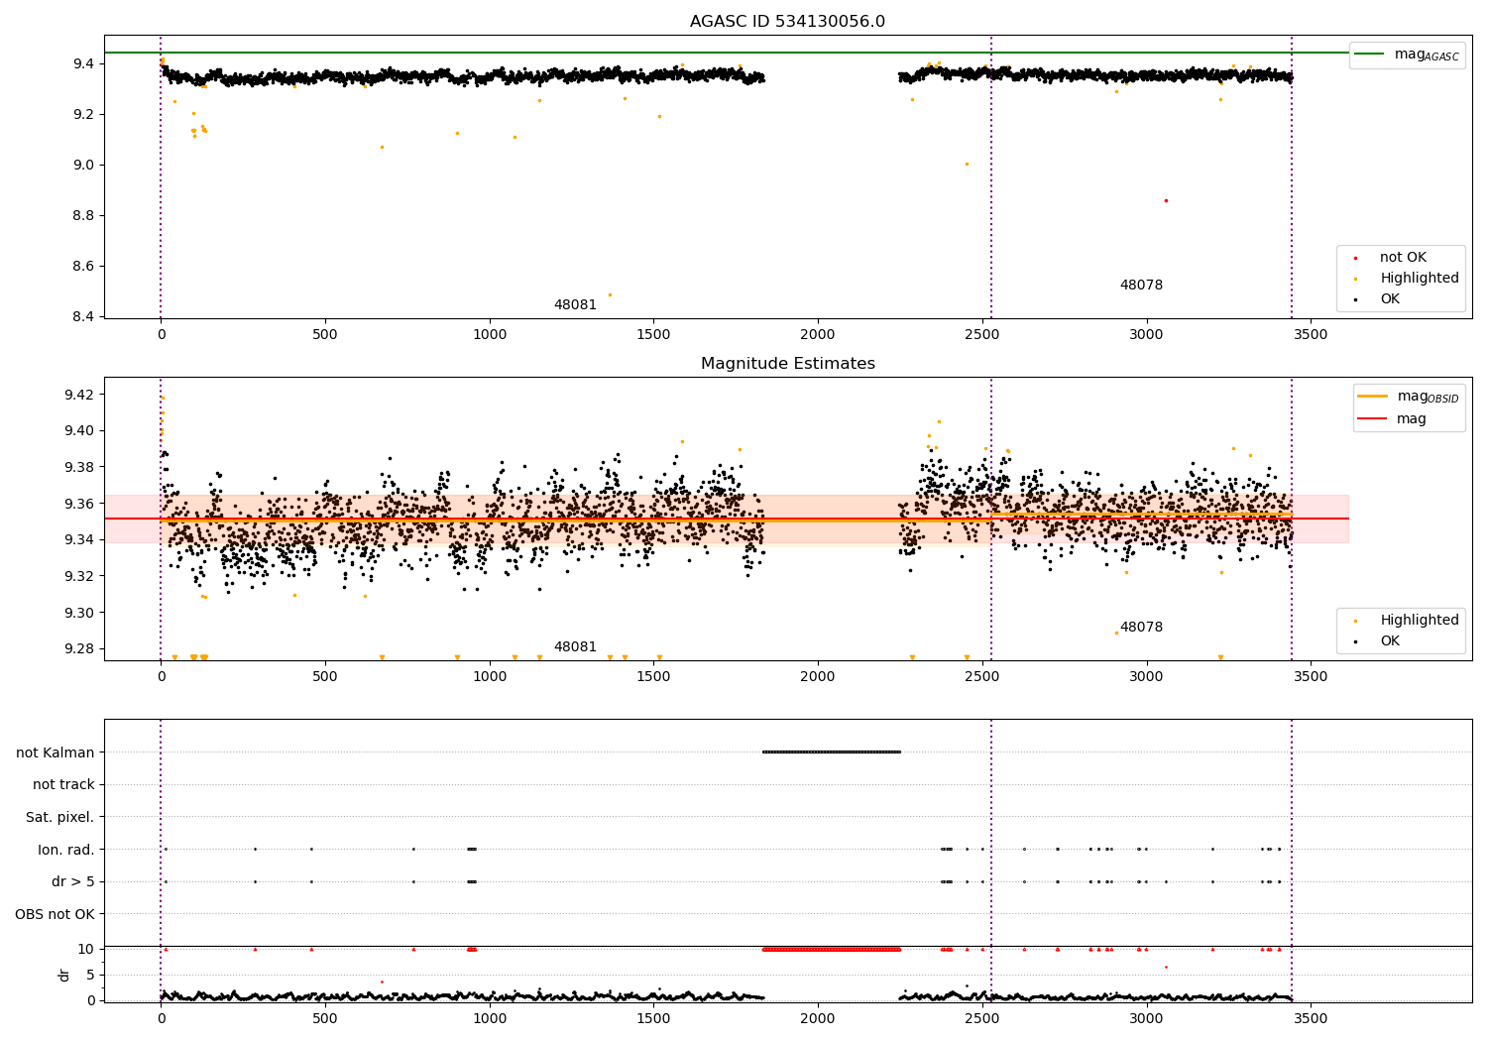Click "not OK" in the AGASC plot legend
Viewport: 1487px width, 1041px height.
point(1403,258)
